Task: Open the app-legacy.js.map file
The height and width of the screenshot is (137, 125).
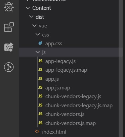Action: pyautogui.click(x=66, y=70)
